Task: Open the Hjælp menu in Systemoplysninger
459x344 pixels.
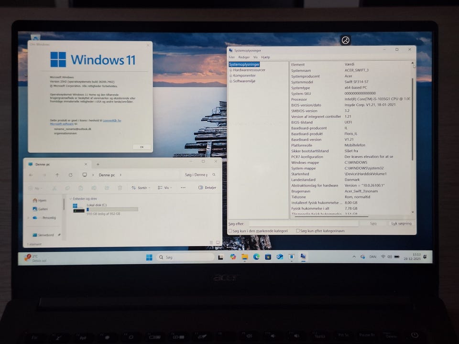Action: click(x=265, y=57)
